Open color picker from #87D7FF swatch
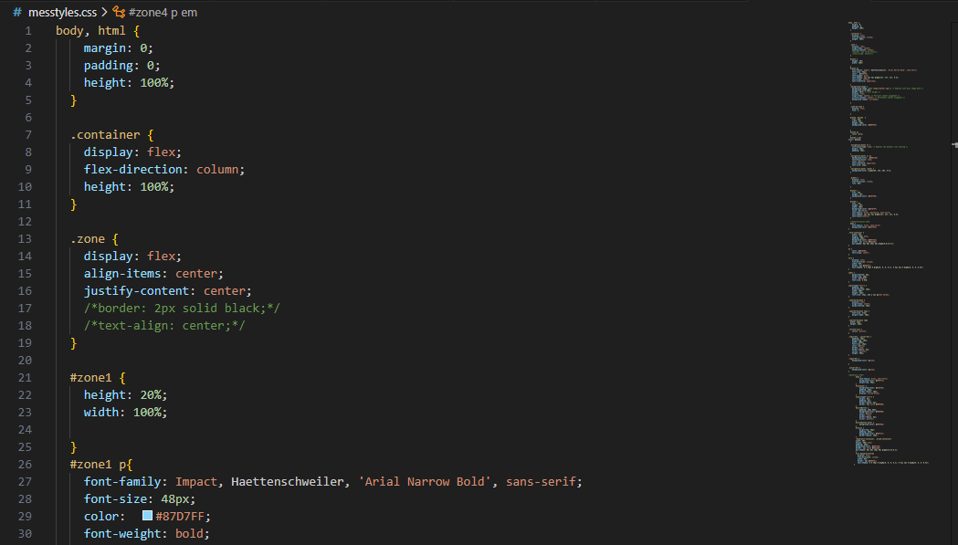Viewport: 958px width, 545px height. 147,516
